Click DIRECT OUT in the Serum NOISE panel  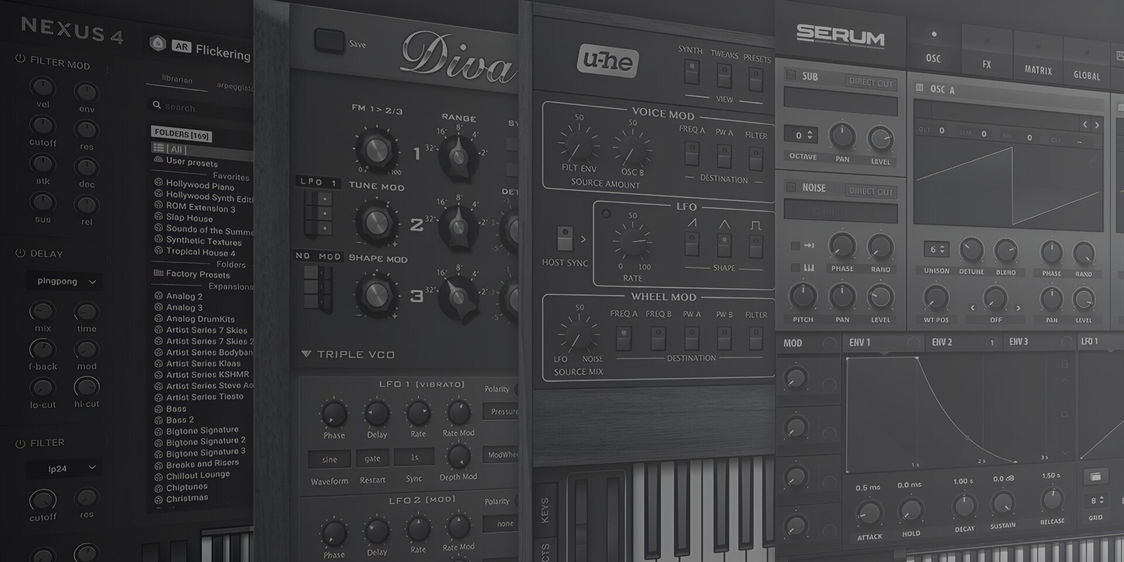tap(871, 191)
